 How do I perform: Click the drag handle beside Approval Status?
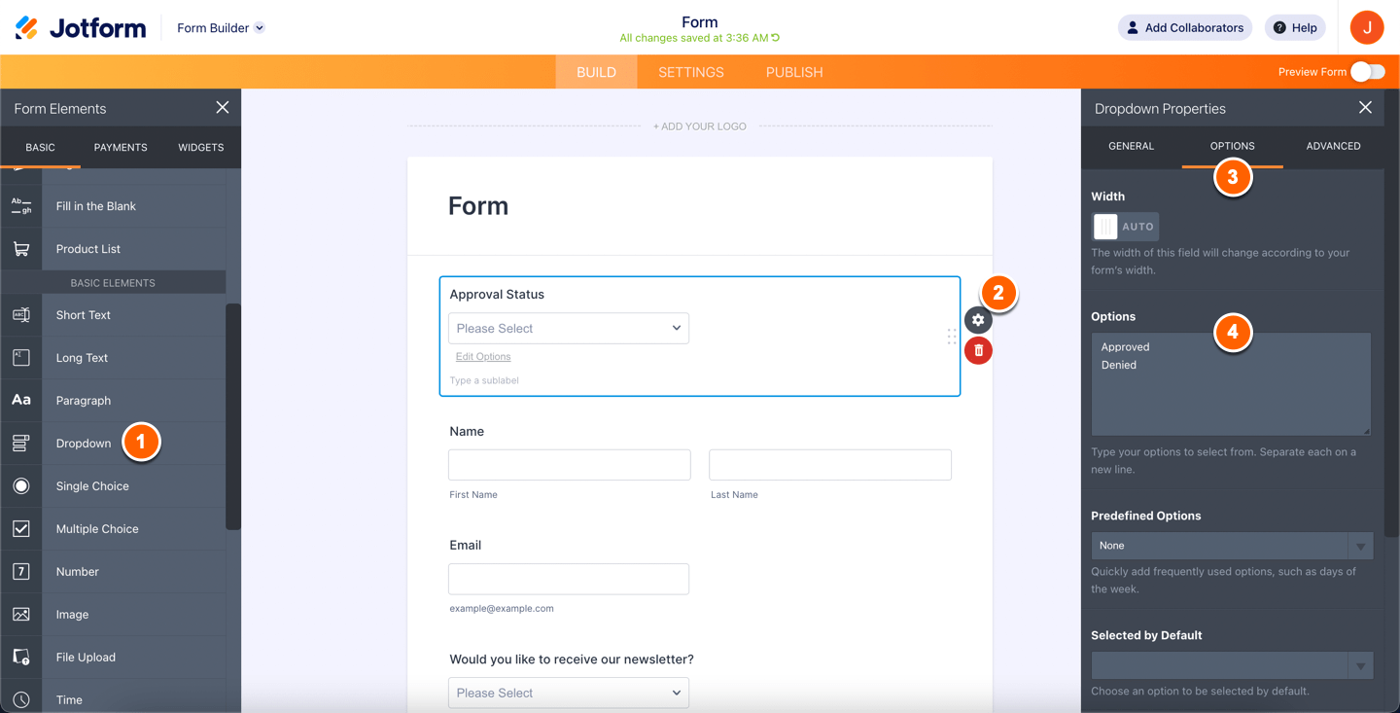[x=952, y=337]
